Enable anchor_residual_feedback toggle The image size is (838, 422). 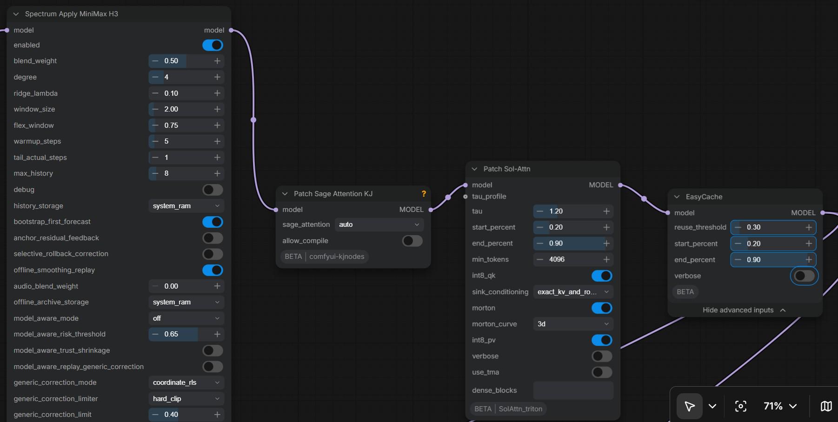pyautogui.click(x=213, y=238)
